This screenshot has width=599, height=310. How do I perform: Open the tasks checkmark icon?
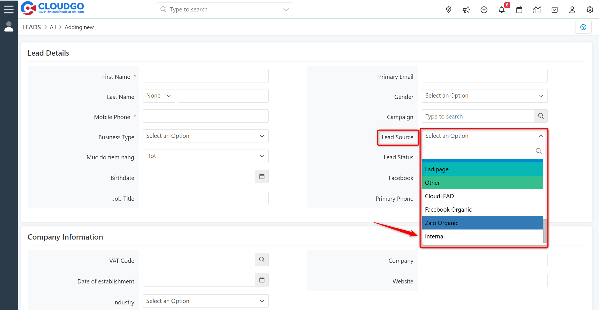point(554,10)
